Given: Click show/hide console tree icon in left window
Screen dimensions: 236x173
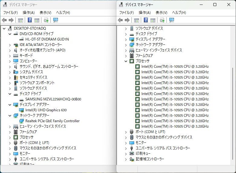Looking at the screenshot, I should click(x=20, y=20).
